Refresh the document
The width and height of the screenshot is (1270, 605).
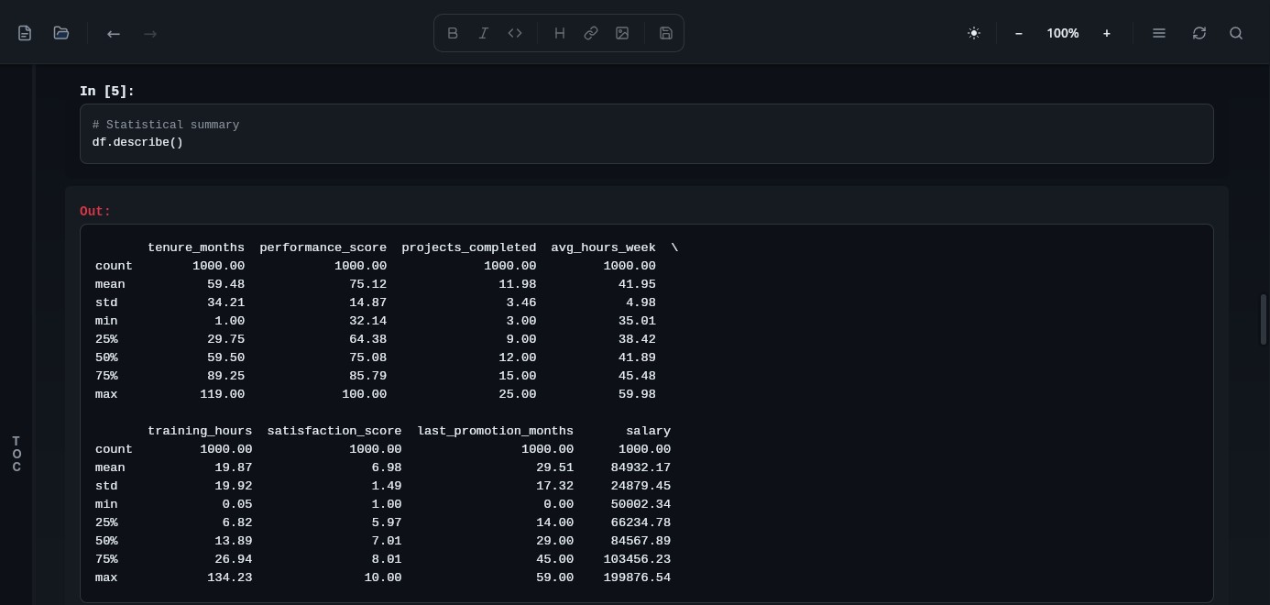tap(1199, 33)
